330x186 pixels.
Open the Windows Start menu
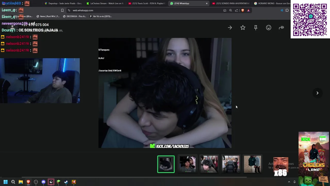(5, 182)
